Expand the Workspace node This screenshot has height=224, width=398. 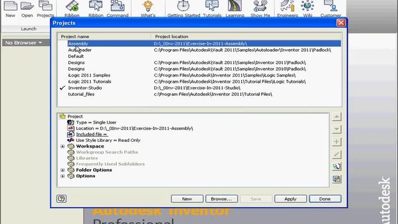[x=62, y=146]
